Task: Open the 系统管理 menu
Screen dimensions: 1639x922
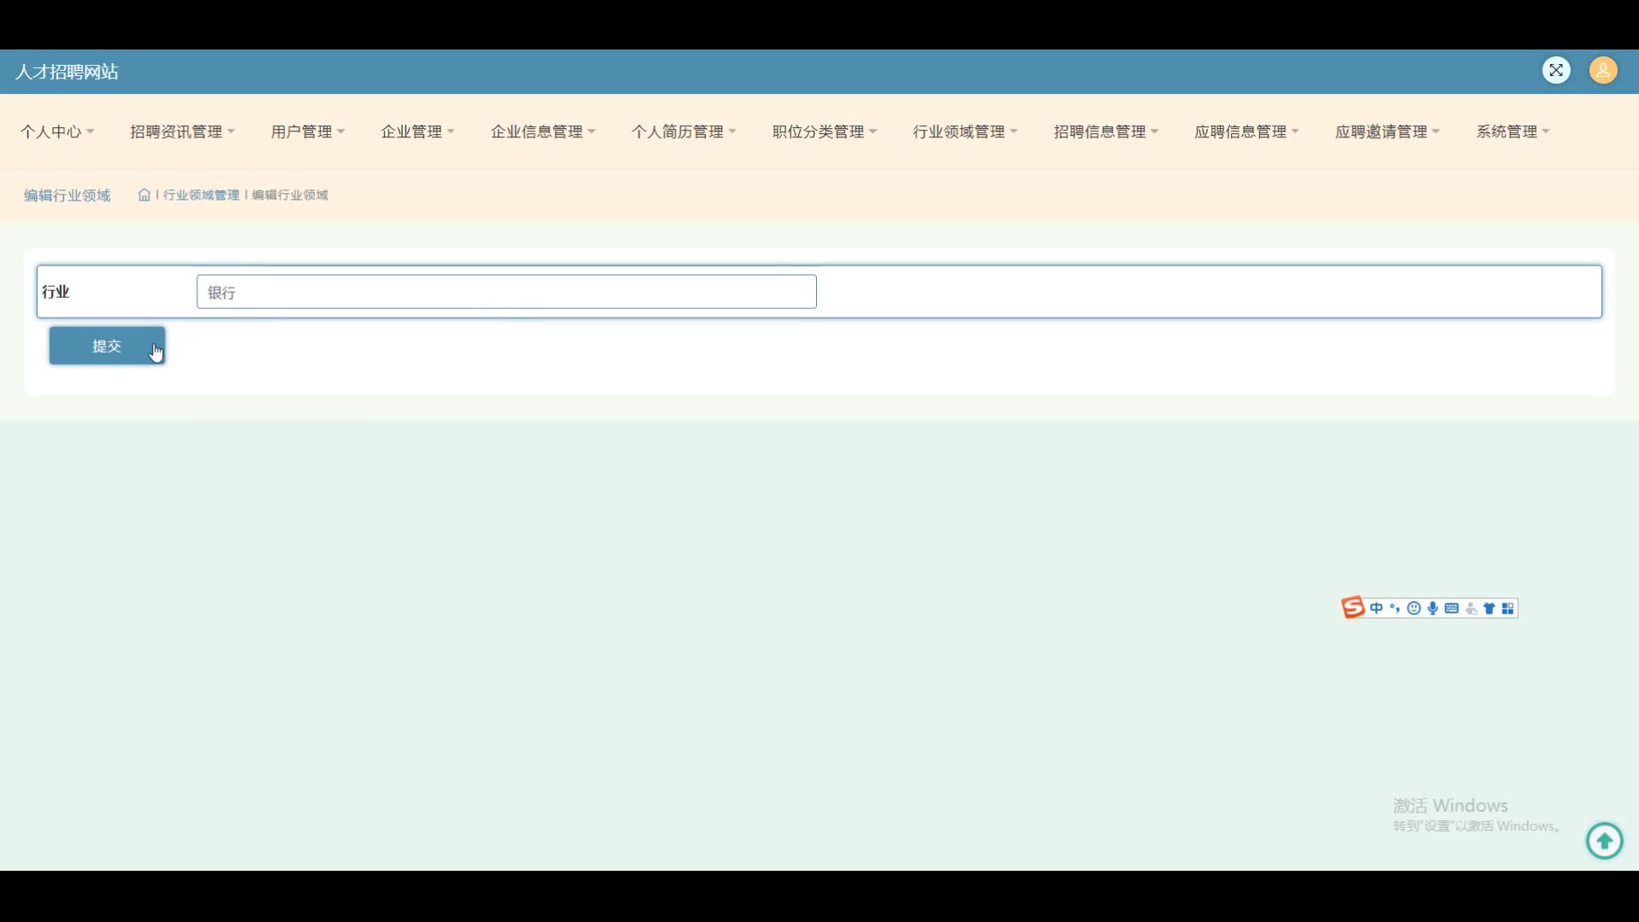Action: click(x=1513, y=131)
